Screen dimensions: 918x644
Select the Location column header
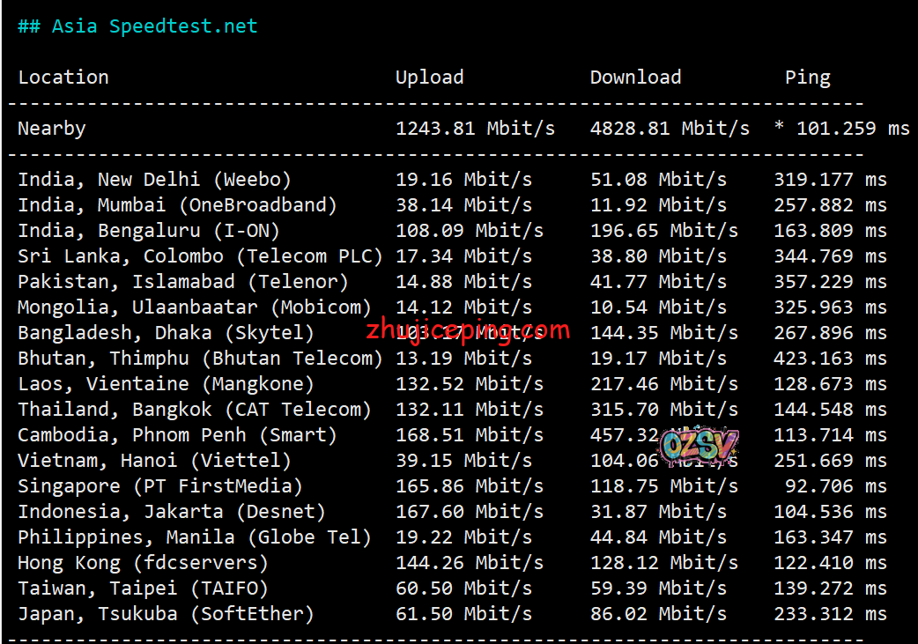[x=63, y=78]
